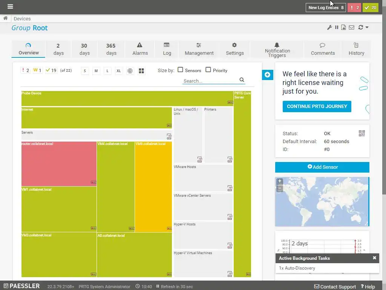Image resolution: width=386 pixels, height=290 pixels.
Task: Click the Printers group icon
Action: [x=230, y=159]
